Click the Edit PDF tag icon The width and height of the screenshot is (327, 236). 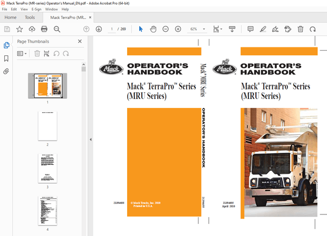(x=288, y=29)
